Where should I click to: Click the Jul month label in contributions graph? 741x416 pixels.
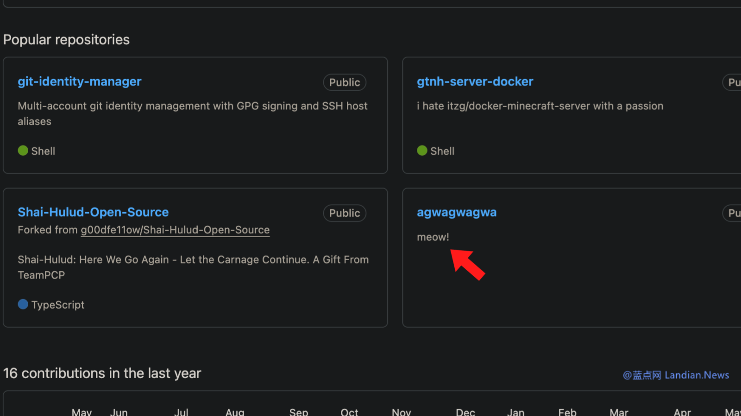coord(181,412)
